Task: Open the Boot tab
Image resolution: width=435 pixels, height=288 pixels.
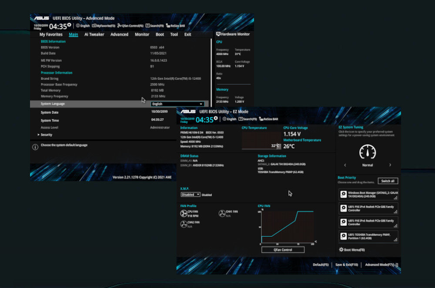Action: pos(160,34)
